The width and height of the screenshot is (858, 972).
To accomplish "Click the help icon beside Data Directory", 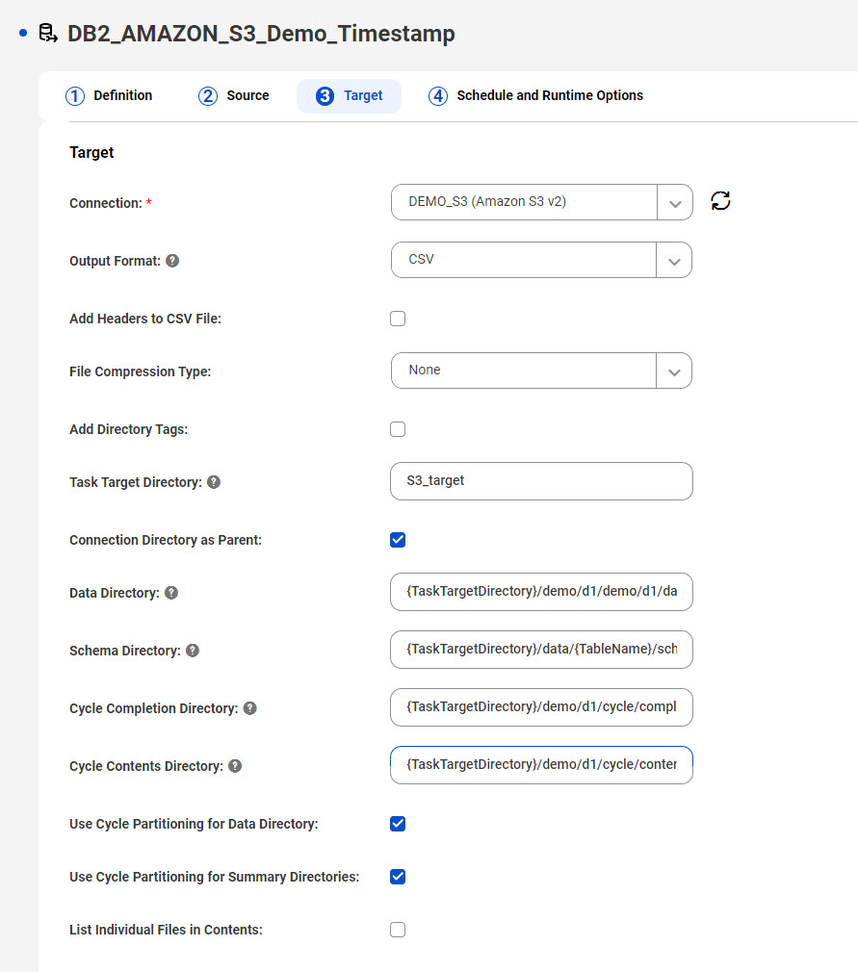I will coord(171,593).
